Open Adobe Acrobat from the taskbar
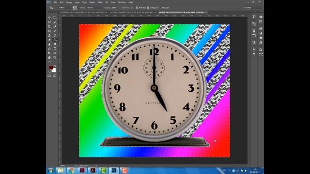Viewport: 310px width, 174px height. point(93,171)
